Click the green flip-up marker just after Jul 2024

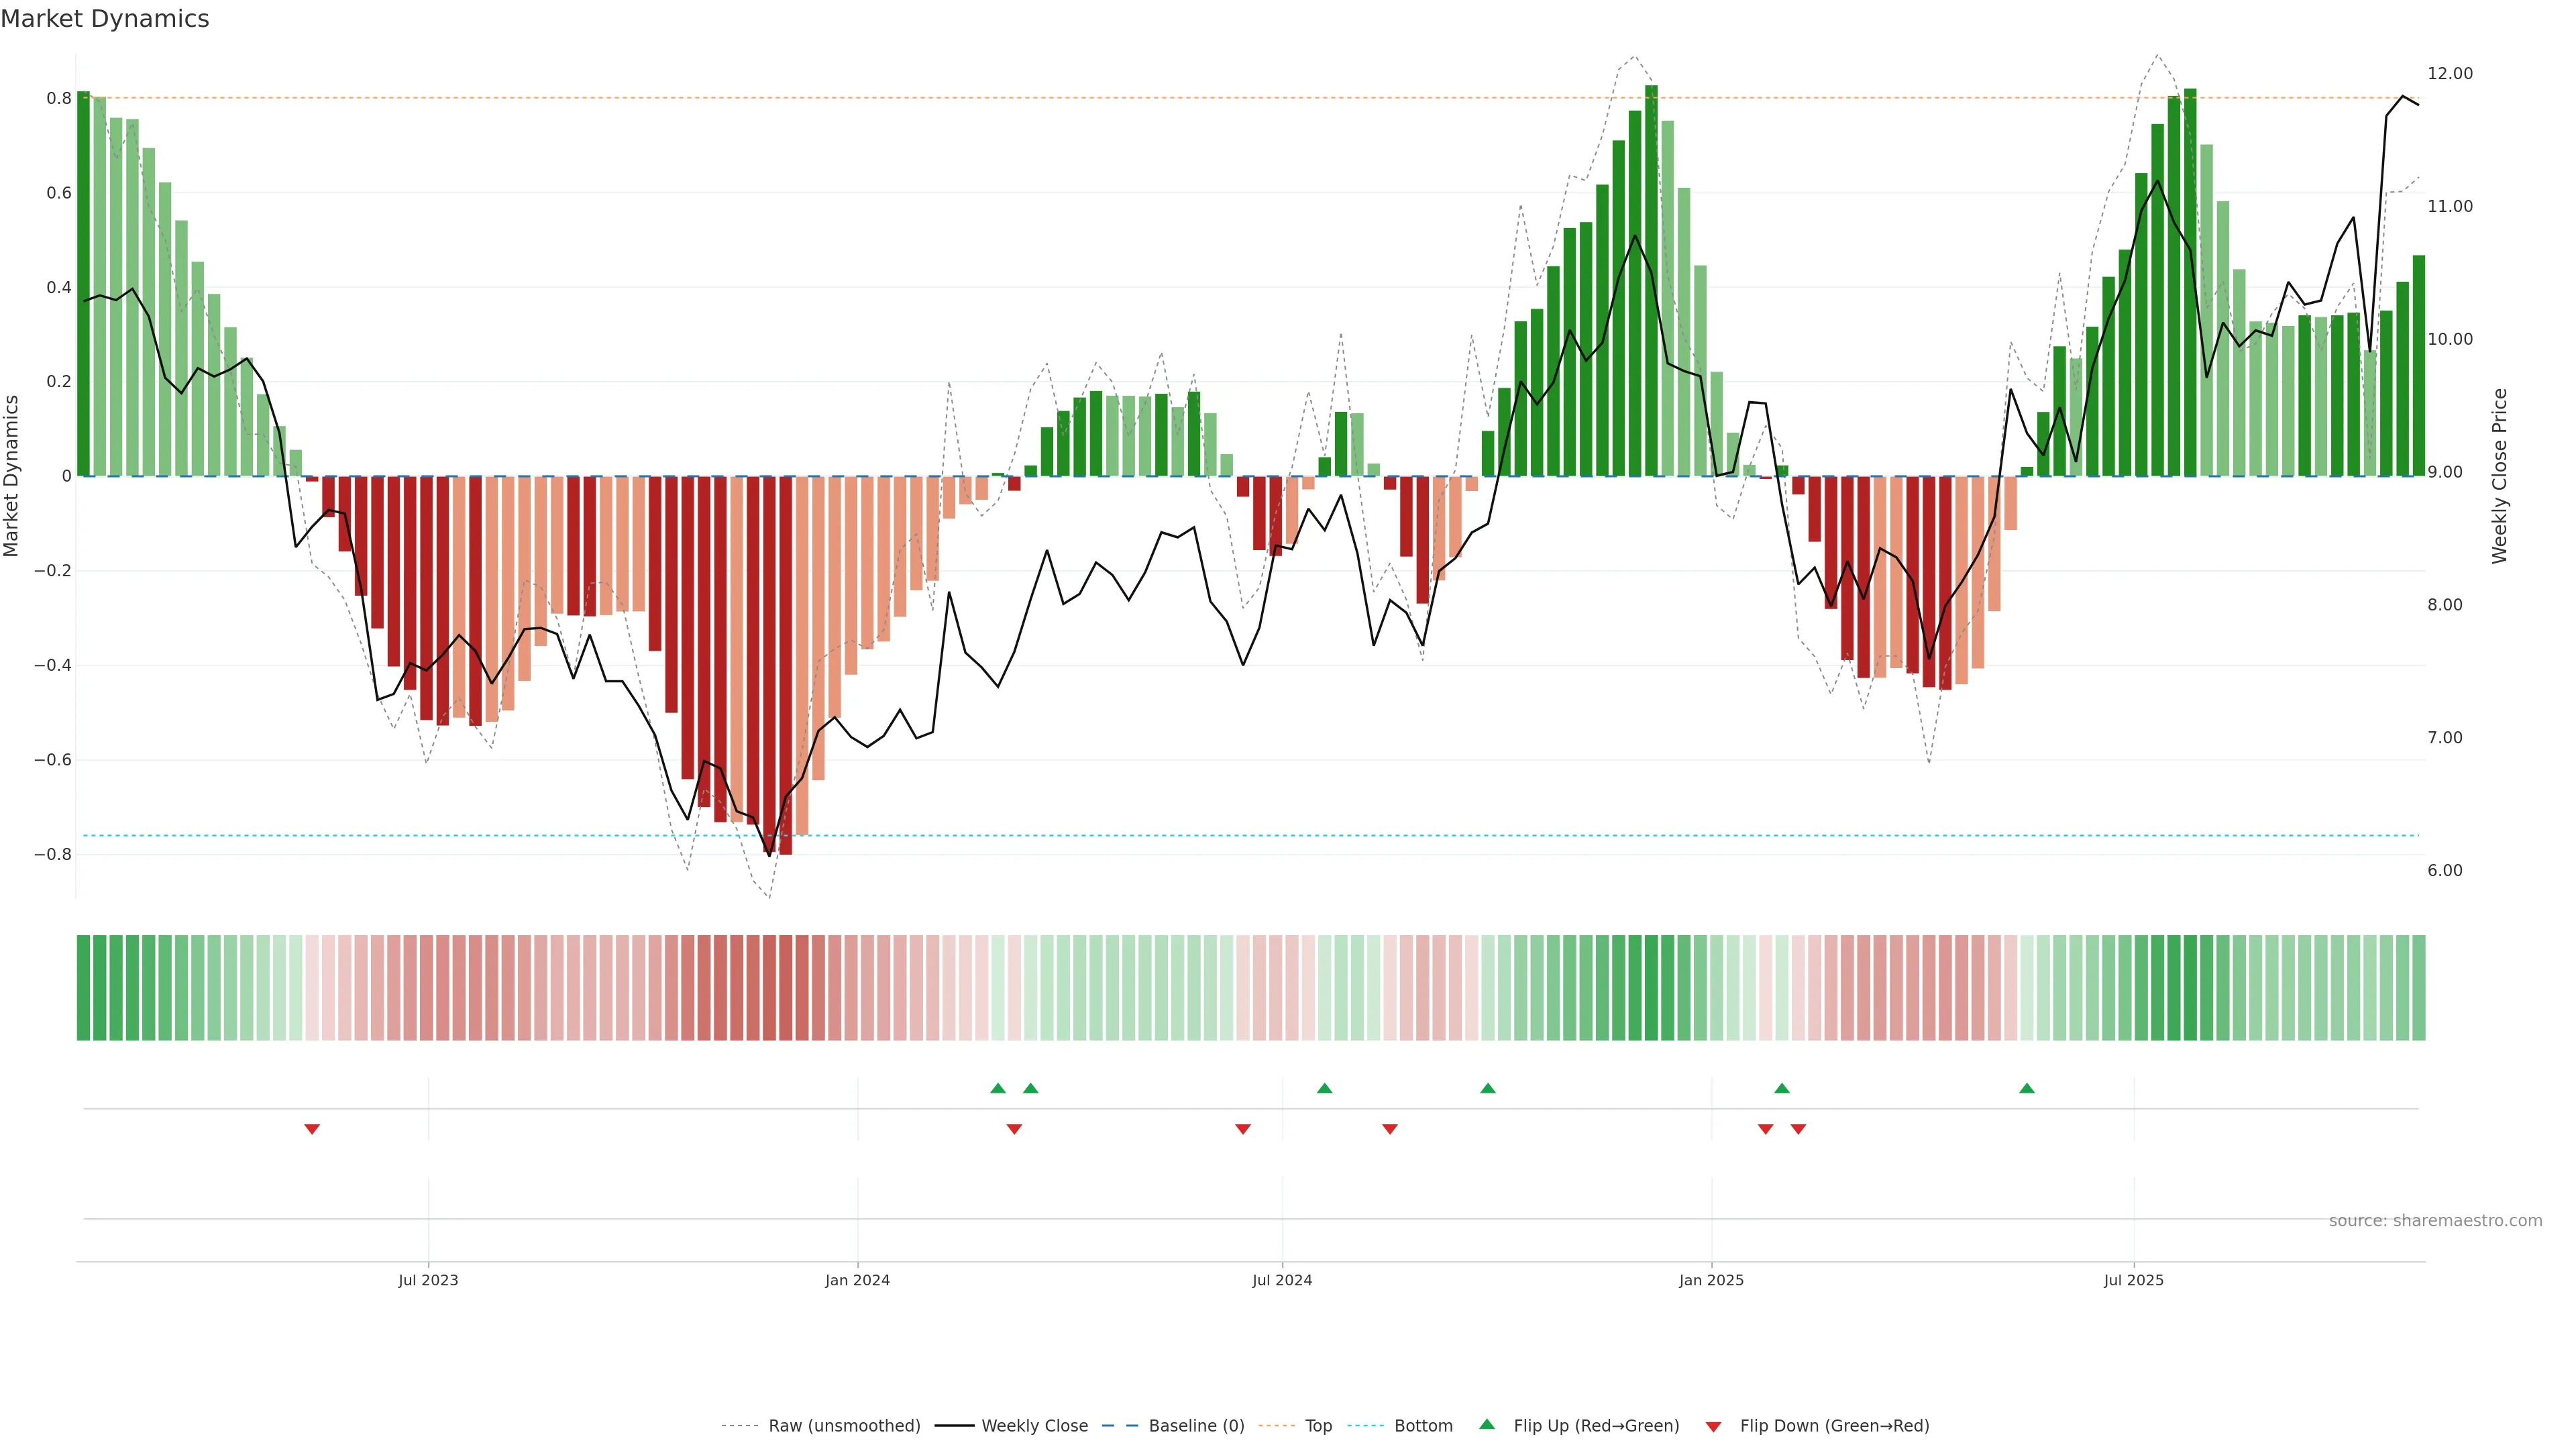click(x=1324, y=1088)
